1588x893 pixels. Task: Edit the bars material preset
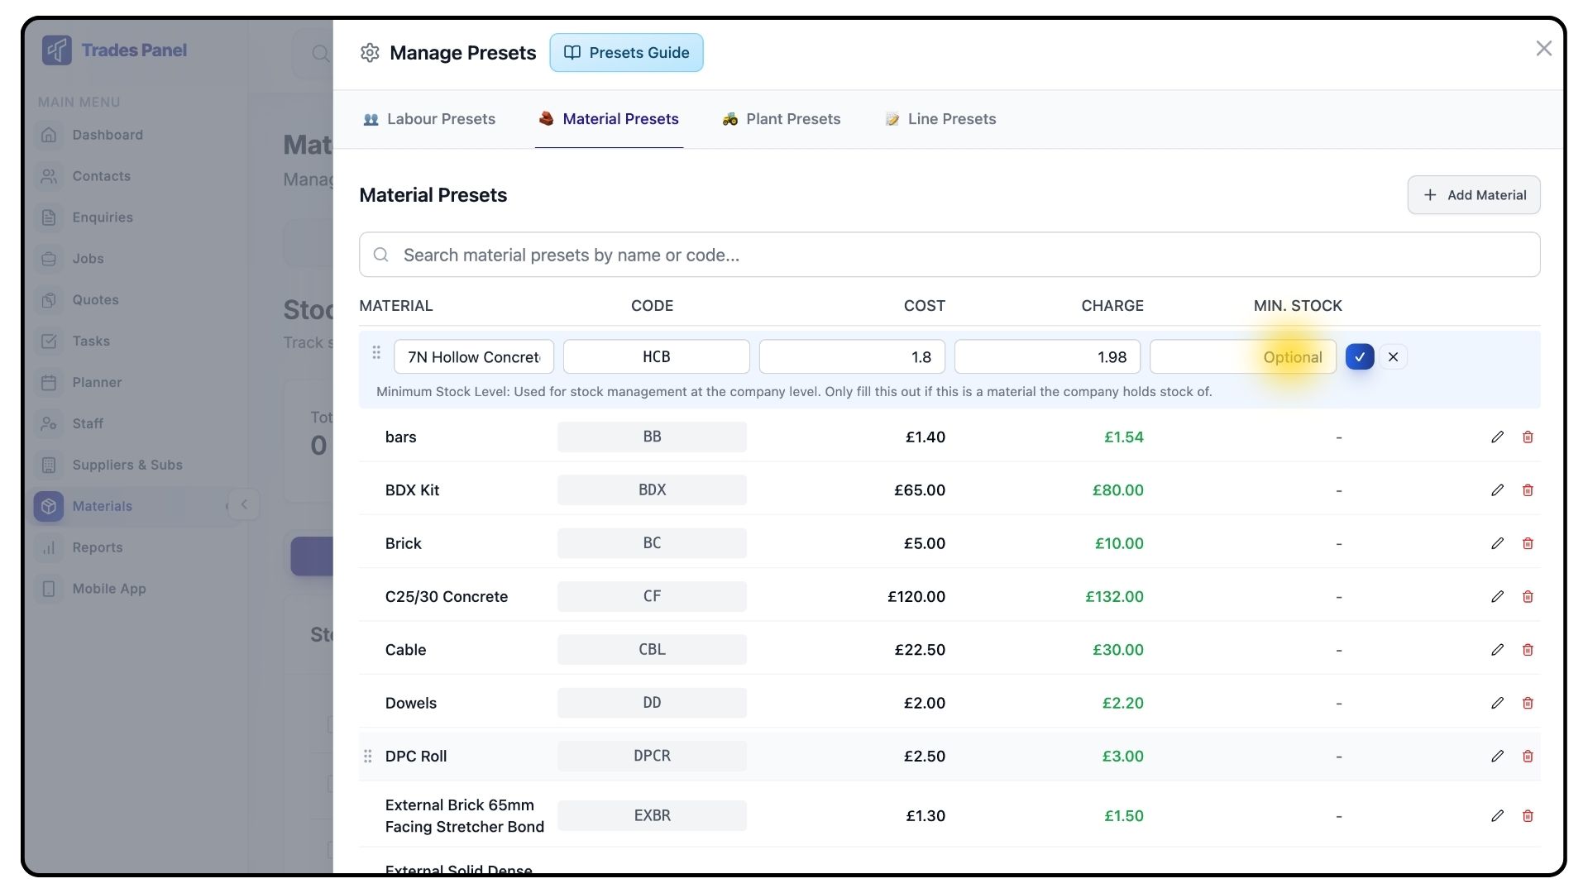coord(1497,437)
